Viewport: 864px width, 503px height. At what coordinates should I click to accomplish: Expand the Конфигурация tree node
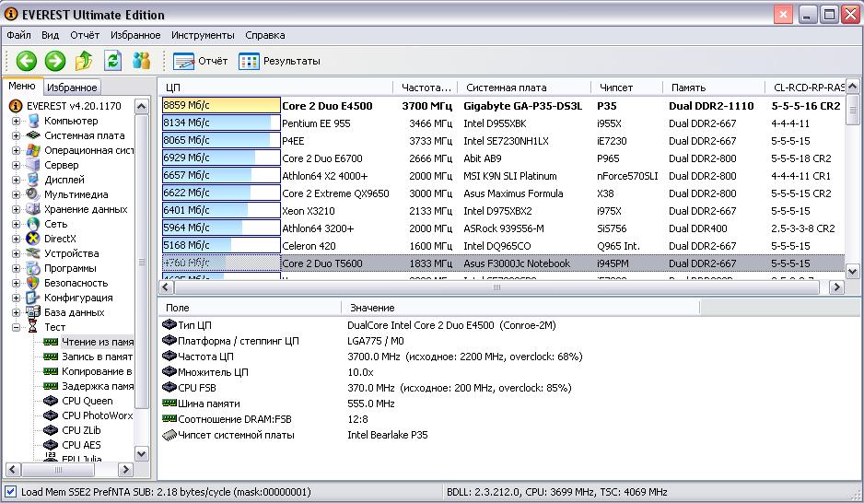pyautogui.click(x=16, y=298)
